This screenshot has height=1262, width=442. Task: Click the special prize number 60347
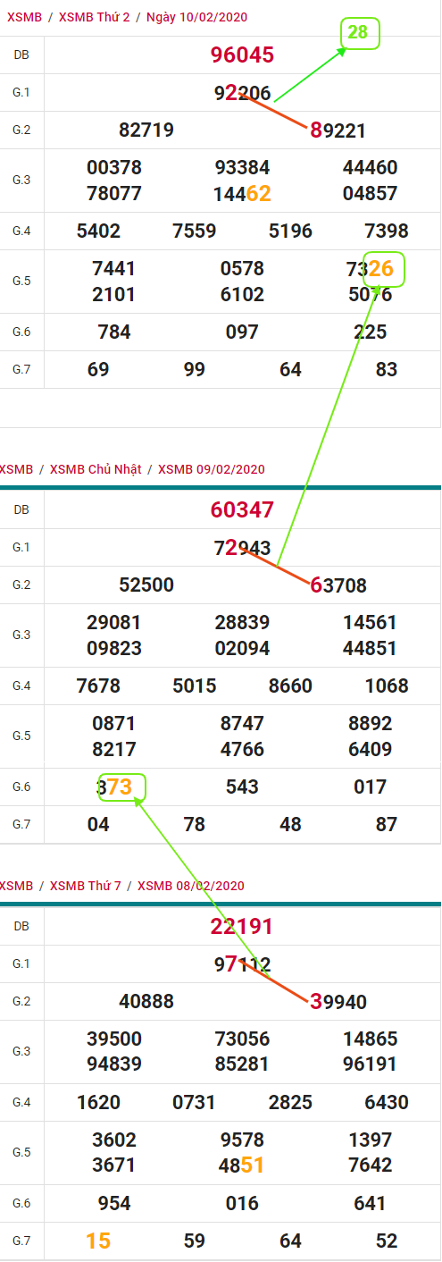242,510
